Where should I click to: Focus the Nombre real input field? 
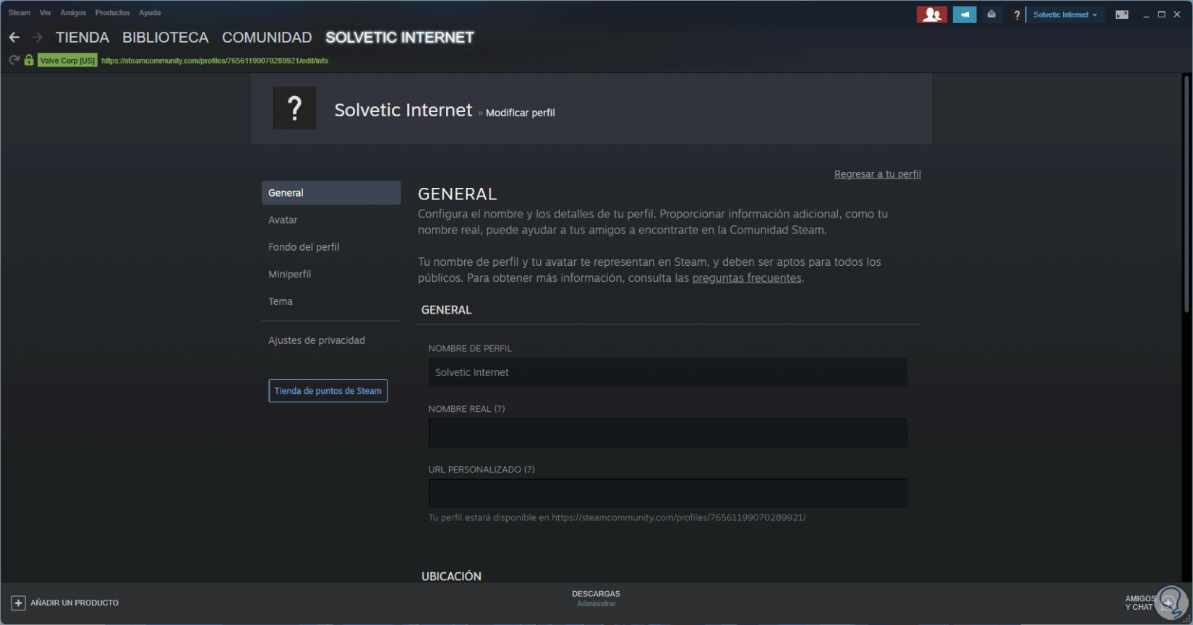667,433
